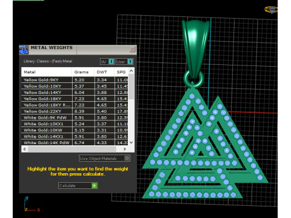
Task: Select the Yellow Gold:18KY R... row
Action: [75, 105]
